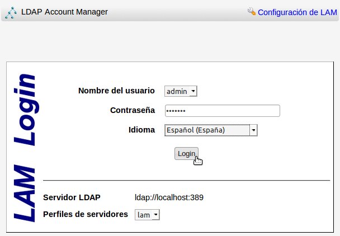Open the Configuración de LAM link
The height and width of the screenshot is (236, 340).
pyautogui.click(x=297, y=12)
